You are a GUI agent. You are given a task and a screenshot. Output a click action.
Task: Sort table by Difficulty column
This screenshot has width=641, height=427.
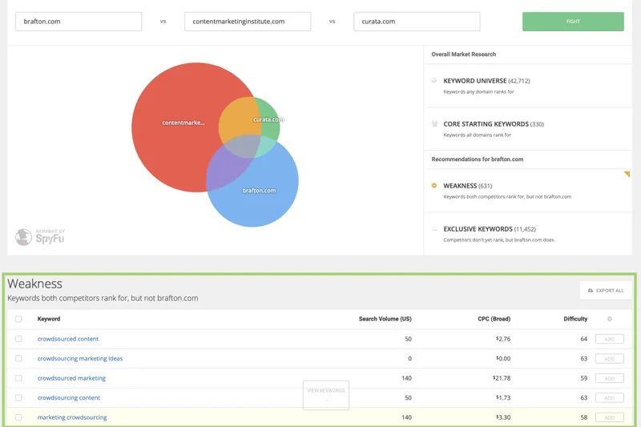click(x=574, y=319)
